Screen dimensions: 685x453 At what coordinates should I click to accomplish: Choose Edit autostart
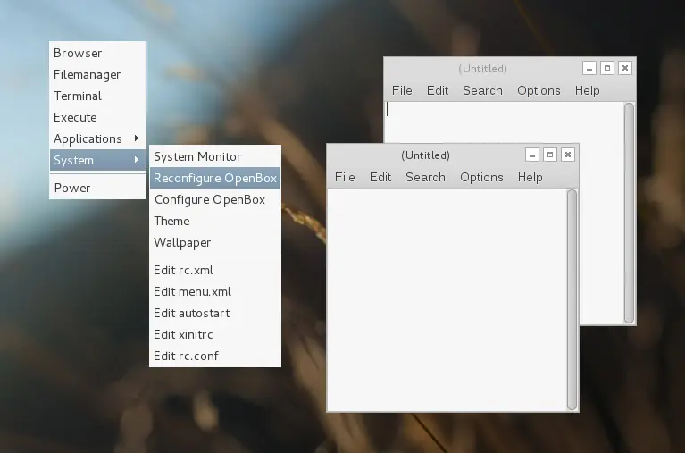215,313
